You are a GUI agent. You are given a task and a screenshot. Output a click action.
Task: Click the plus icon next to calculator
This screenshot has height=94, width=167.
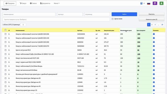(144, 3)
